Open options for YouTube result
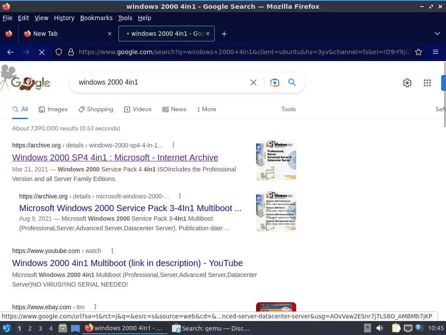Screen dimensions: 446x335 coord(112,251)
